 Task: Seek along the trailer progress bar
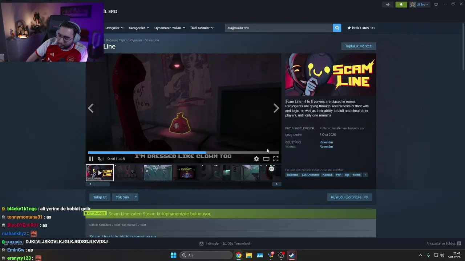pos(183,152)
